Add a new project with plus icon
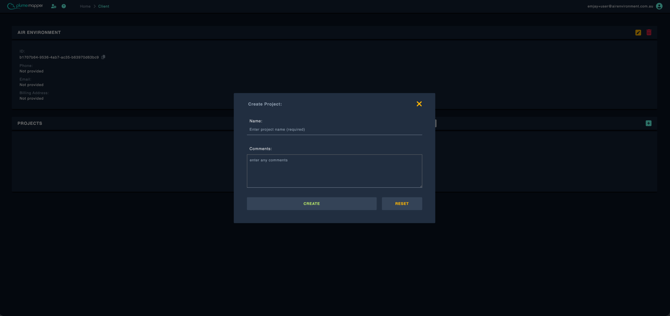 649,123
